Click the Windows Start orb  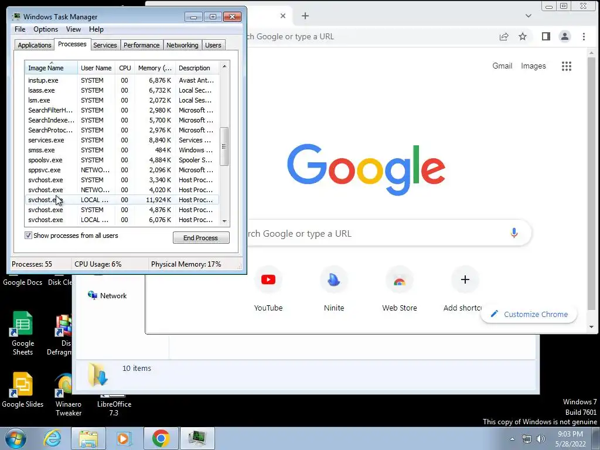pos(16,438)
